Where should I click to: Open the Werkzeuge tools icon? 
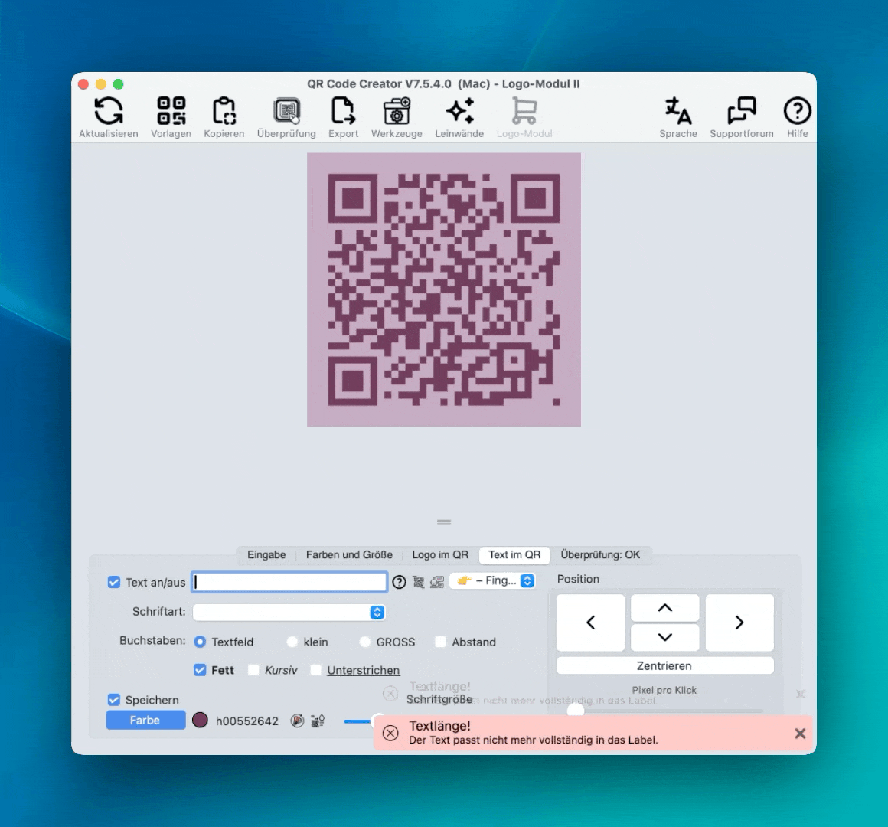click(x=397, y=112)
